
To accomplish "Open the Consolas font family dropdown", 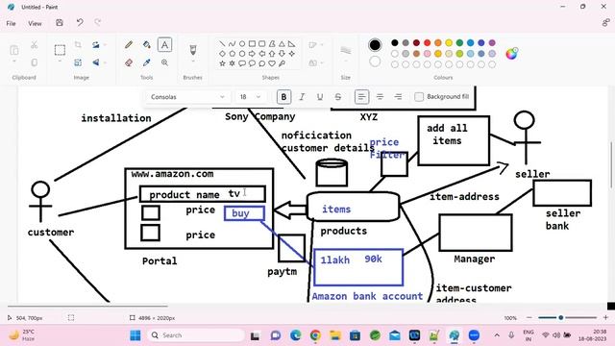I will point(187,96).
